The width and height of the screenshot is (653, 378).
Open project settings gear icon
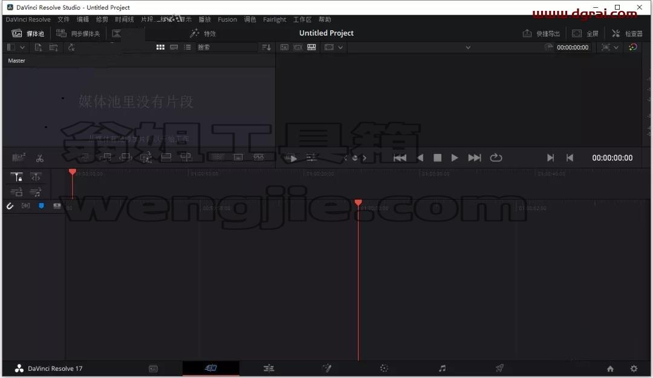634,368
